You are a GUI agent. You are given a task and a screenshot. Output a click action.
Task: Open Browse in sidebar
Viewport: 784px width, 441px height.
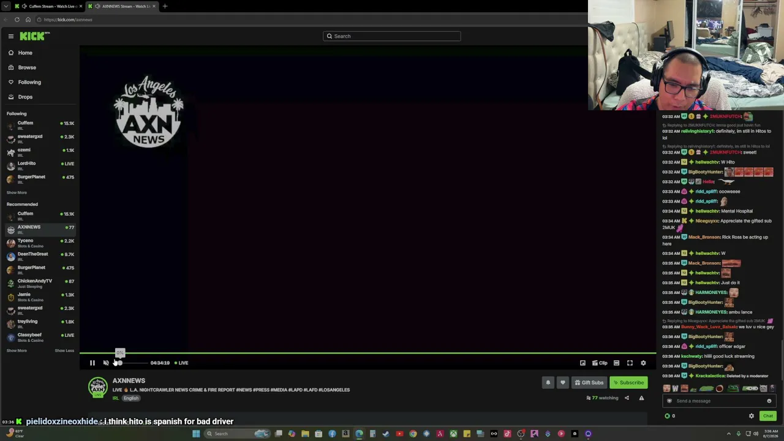pos(27,67)
